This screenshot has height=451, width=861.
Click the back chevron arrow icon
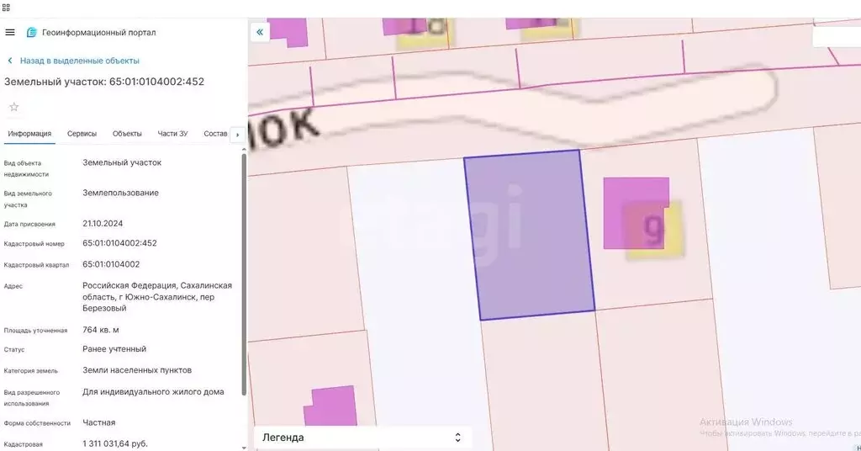point(10,61)
